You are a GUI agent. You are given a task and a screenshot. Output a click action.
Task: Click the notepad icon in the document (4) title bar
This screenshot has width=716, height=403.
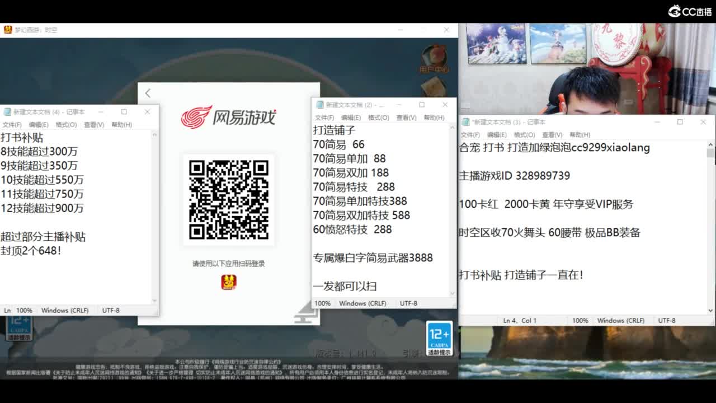(7, 112)
